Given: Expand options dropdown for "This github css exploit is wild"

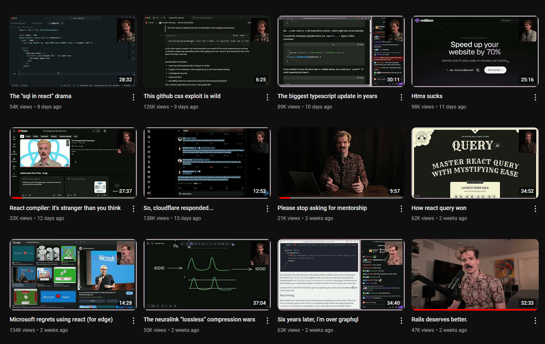Looking at the screenshot, I should [x=267, y=97].
